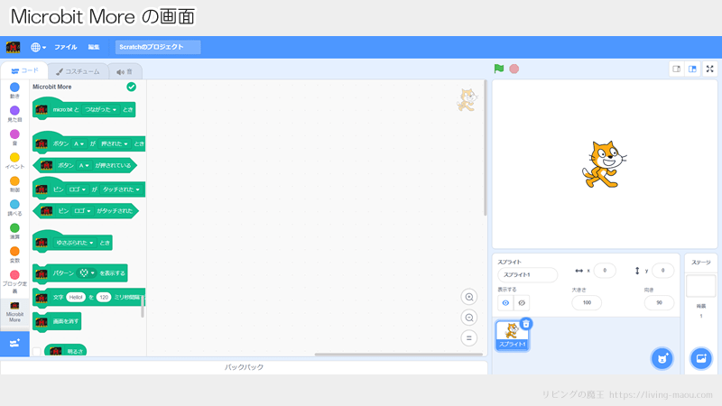Select the light blue 調べる category
Image resolution: width=722 pixels, height=406 pixels.
pyautogui.click(x=14, y=208)
